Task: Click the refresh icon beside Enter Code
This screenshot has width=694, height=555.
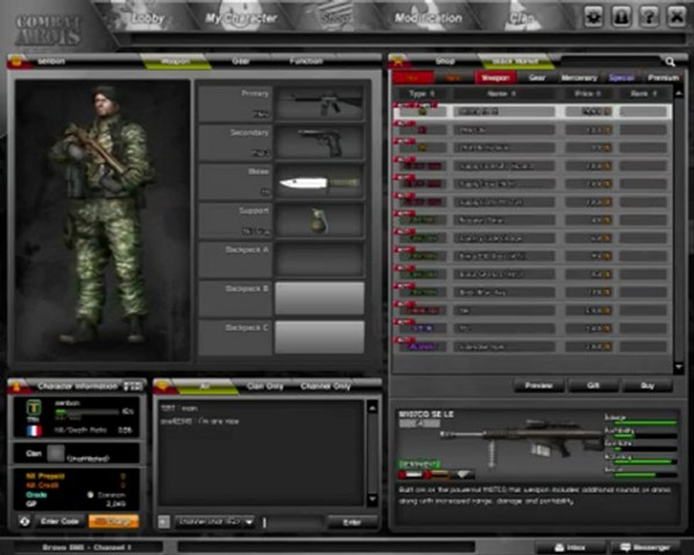Action: pyautogui.click(x=25, y=521)
